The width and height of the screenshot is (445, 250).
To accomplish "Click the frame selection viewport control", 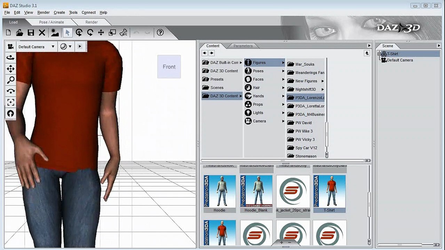I will [x=10, y=102].
